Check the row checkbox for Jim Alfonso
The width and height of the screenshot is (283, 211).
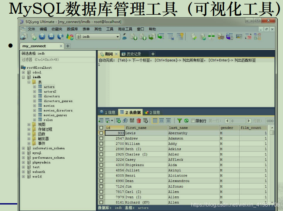pyautogui.click(x=101, y=186)
